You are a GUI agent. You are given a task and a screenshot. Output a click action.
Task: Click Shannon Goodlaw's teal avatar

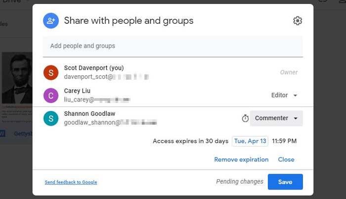point(51,118)
